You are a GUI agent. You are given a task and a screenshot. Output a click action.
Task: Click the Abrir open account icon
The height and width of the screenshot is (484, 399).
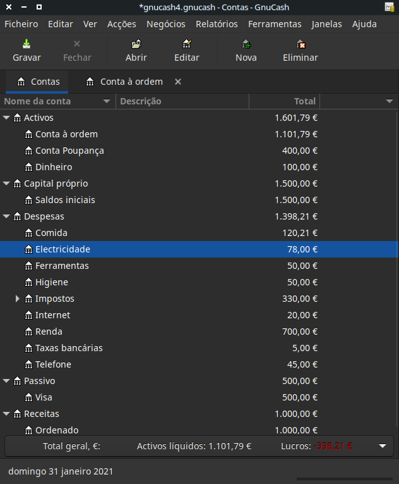coord(136,44)
